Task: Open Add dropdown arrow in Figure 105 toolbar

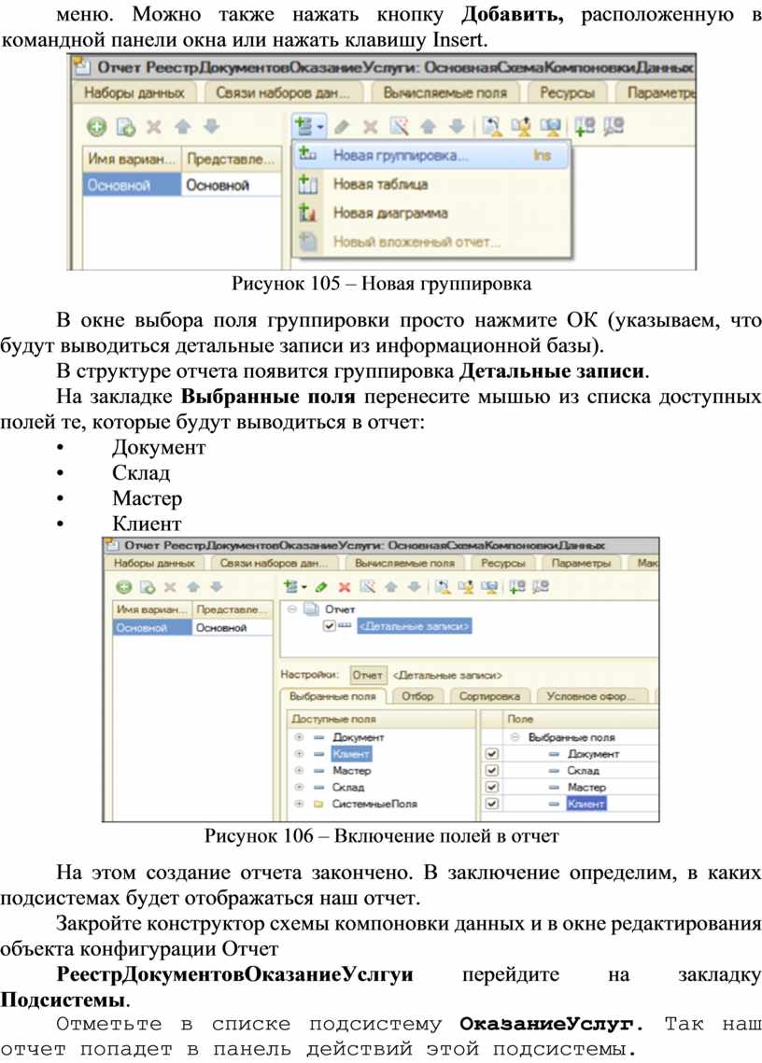Action: [x=319, y=128]
